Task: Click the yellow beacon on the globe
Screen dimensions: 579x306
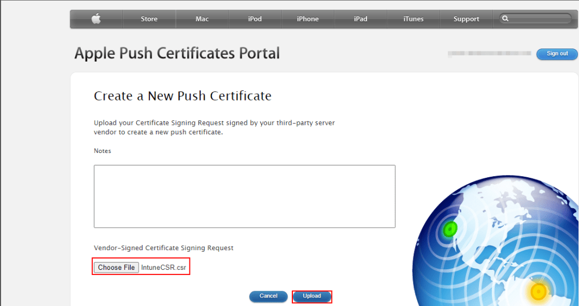Action: [x=537, y=292]
